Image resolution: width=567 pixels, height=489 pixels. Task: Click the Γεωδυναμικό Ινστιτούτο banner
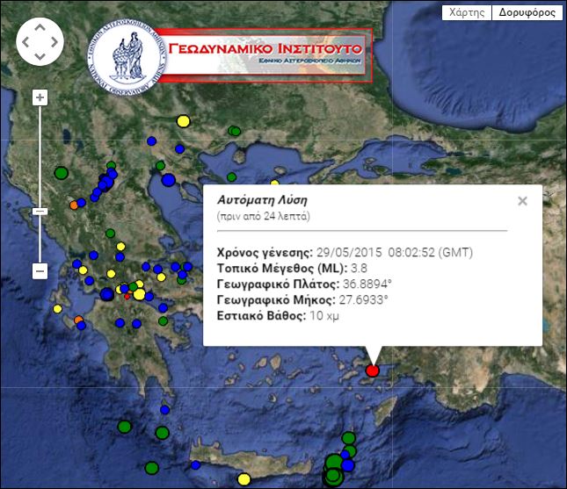pyautogui.click(x=265, y=55)
